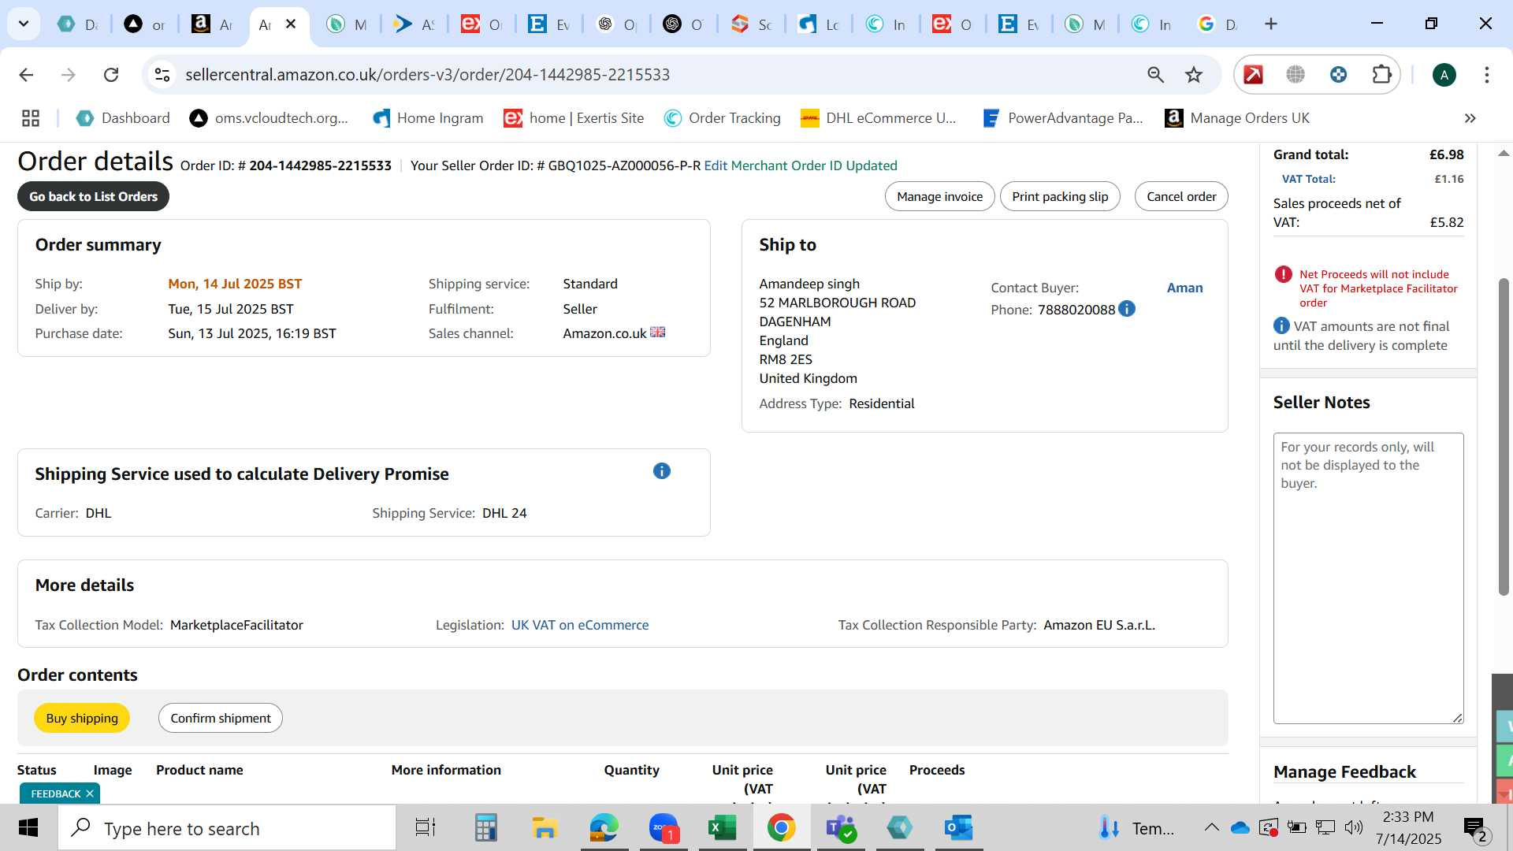The image size is (1513, 851).
Task: Open Microsoft Teams from taskbar
Action: pos(841,828)
